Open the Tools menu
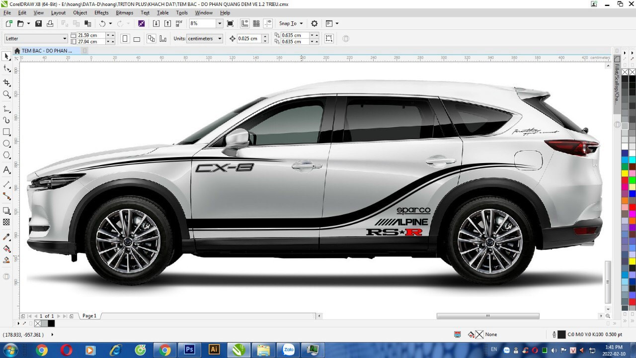Screen dimensions: 636x358 click(x=182, y=12)
